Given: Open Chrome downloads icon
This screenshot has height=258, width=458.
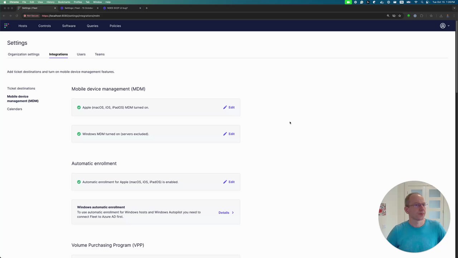Looking at the screenshot, I should 441,16.
